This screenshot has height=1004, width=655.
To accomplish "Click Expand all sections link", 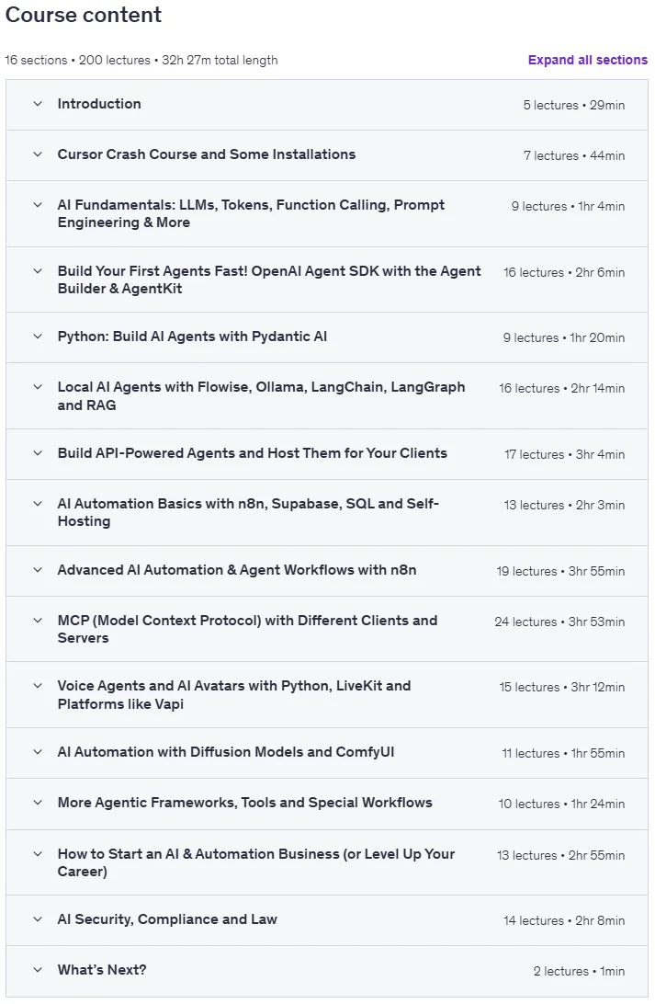I will coord(587,60).
